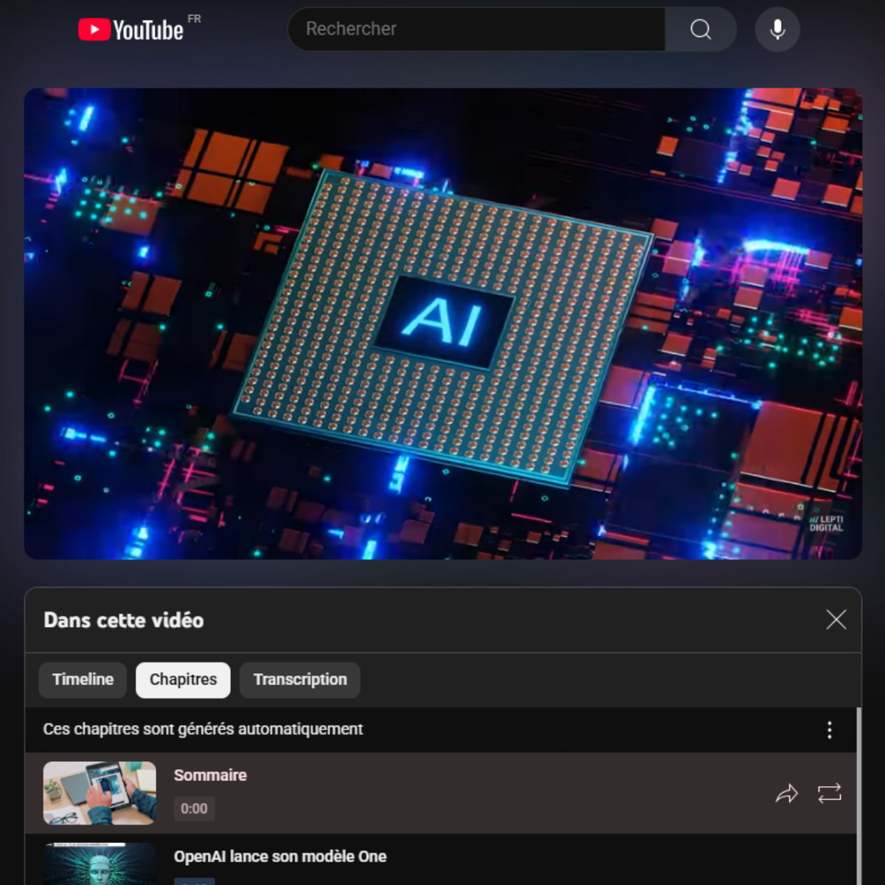
Task: Click the Sommaire chapter thumbnail
Action: pos(100,793)
